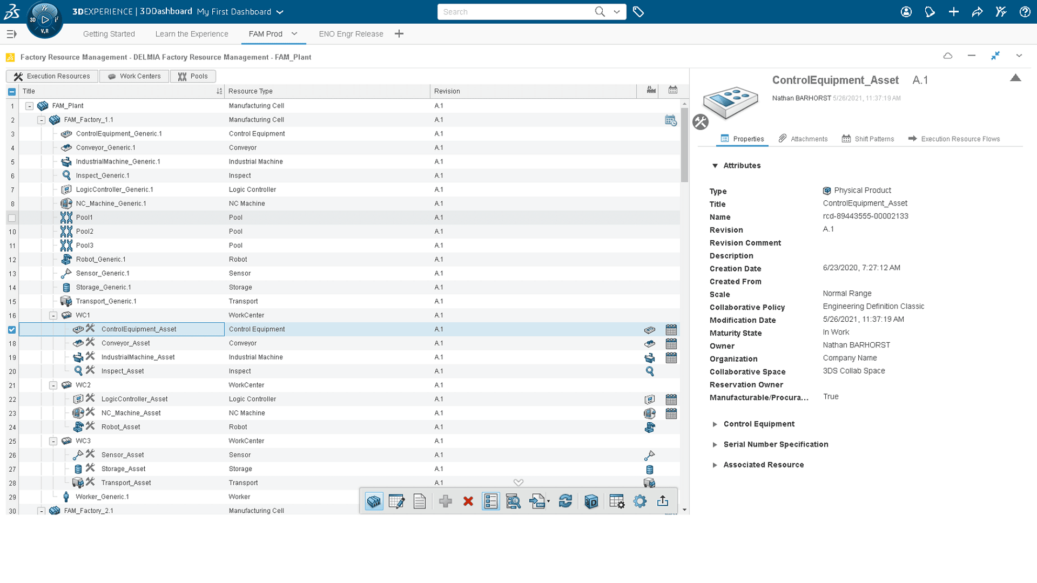The image size is (1037, 583).
Task: Click the calendar icon on ControlEquipment_Asset row
Action: (671, 330)
